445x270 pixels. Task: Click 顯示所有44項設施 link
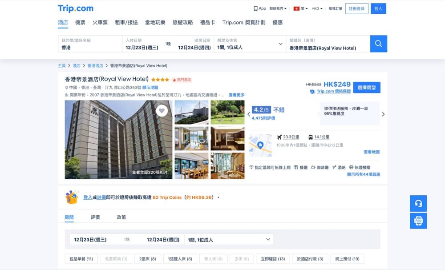tap(364, 174)
